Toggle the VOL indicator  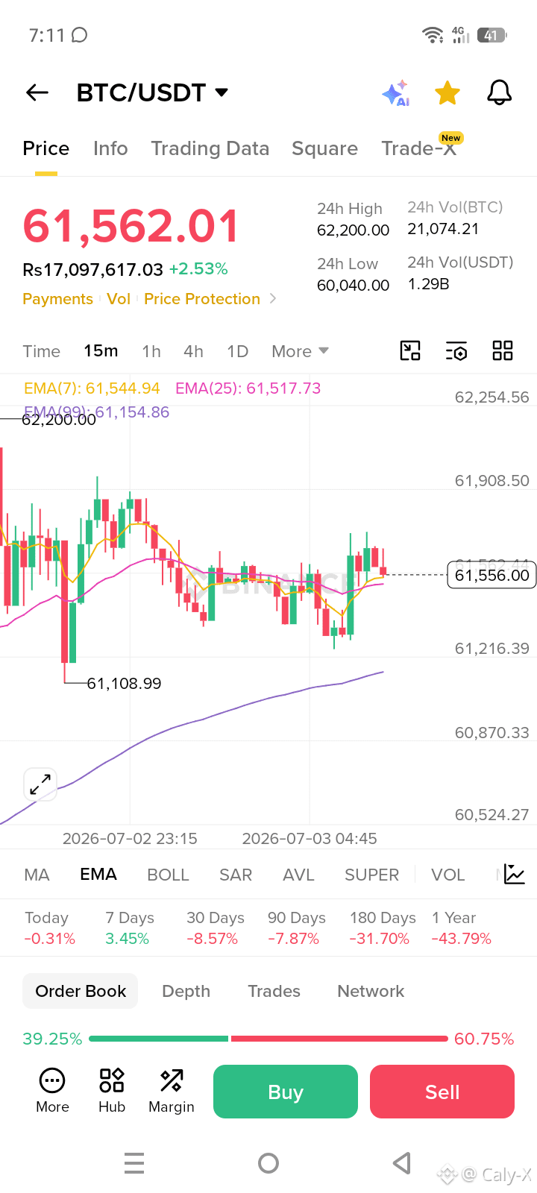(x=447, y=875)
